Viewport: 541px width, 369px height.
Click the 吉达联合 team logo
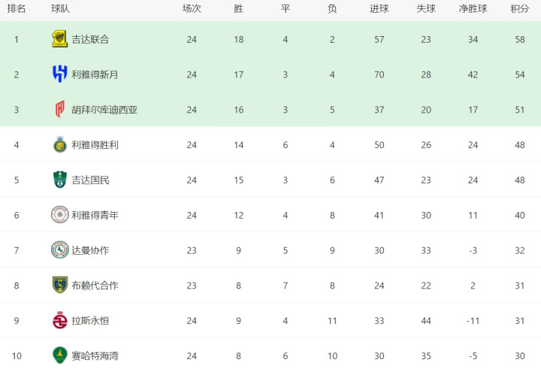[x=59, y=39]
